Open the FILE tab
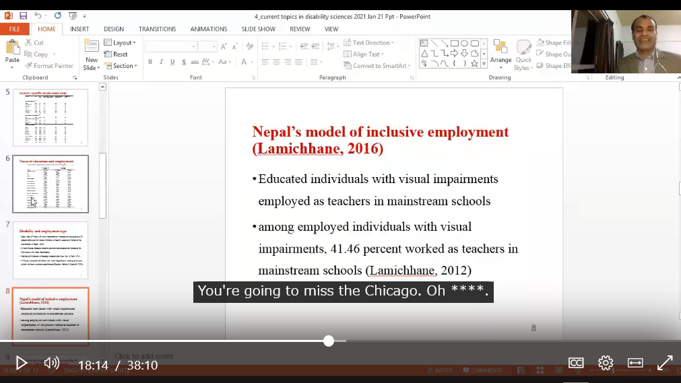 [x=14, y=29]
